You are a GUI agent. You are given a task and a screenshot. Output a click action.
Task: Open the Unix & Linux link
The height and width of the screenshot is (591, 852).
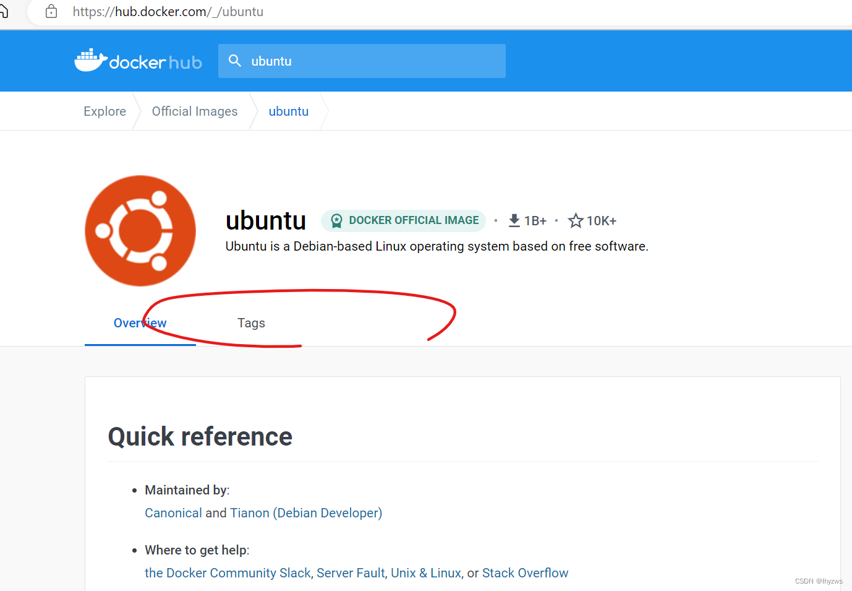tap(426, 573)
